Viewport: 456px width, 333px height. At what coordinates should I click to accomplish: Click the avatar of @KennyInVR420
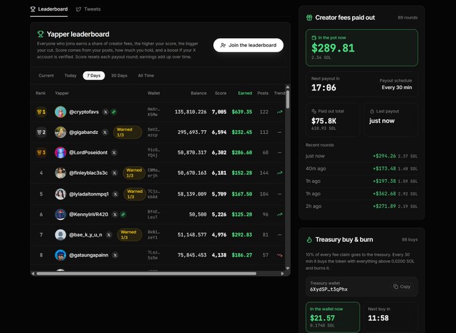click(60, 214)
